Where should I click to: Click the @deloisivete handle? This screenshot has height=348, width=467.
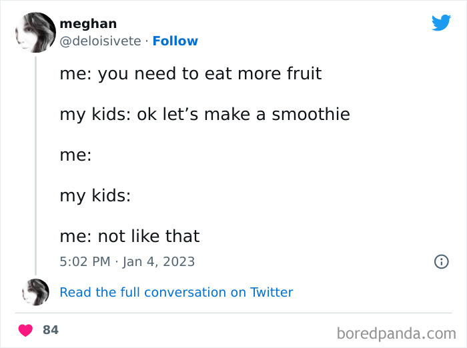(x=100, y=41)
